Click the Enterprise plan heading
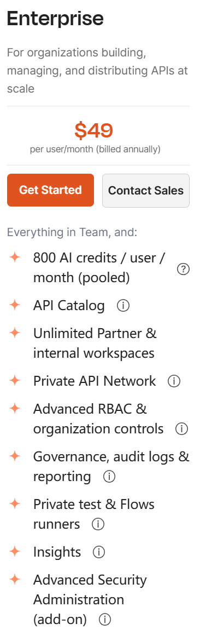This screenshot has height=641, width=200. [55, 19]
